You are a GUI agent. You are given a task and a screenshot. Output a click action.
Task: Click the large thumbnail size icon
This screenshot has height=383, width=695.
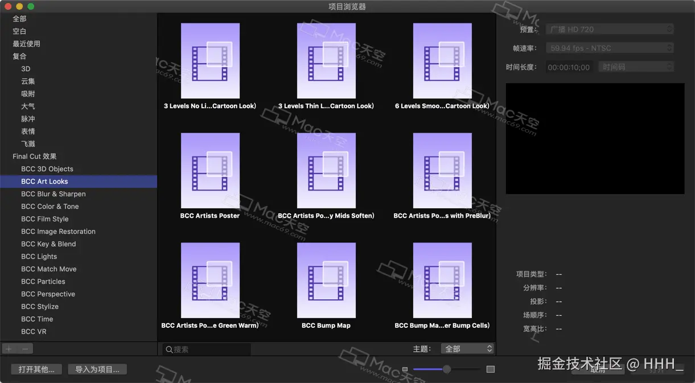point(491,369)
